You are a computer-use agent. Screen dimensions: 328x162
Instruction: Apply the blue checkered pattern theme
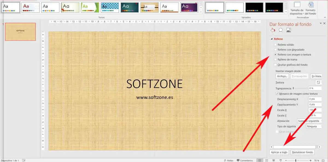(x=110, y=8)
